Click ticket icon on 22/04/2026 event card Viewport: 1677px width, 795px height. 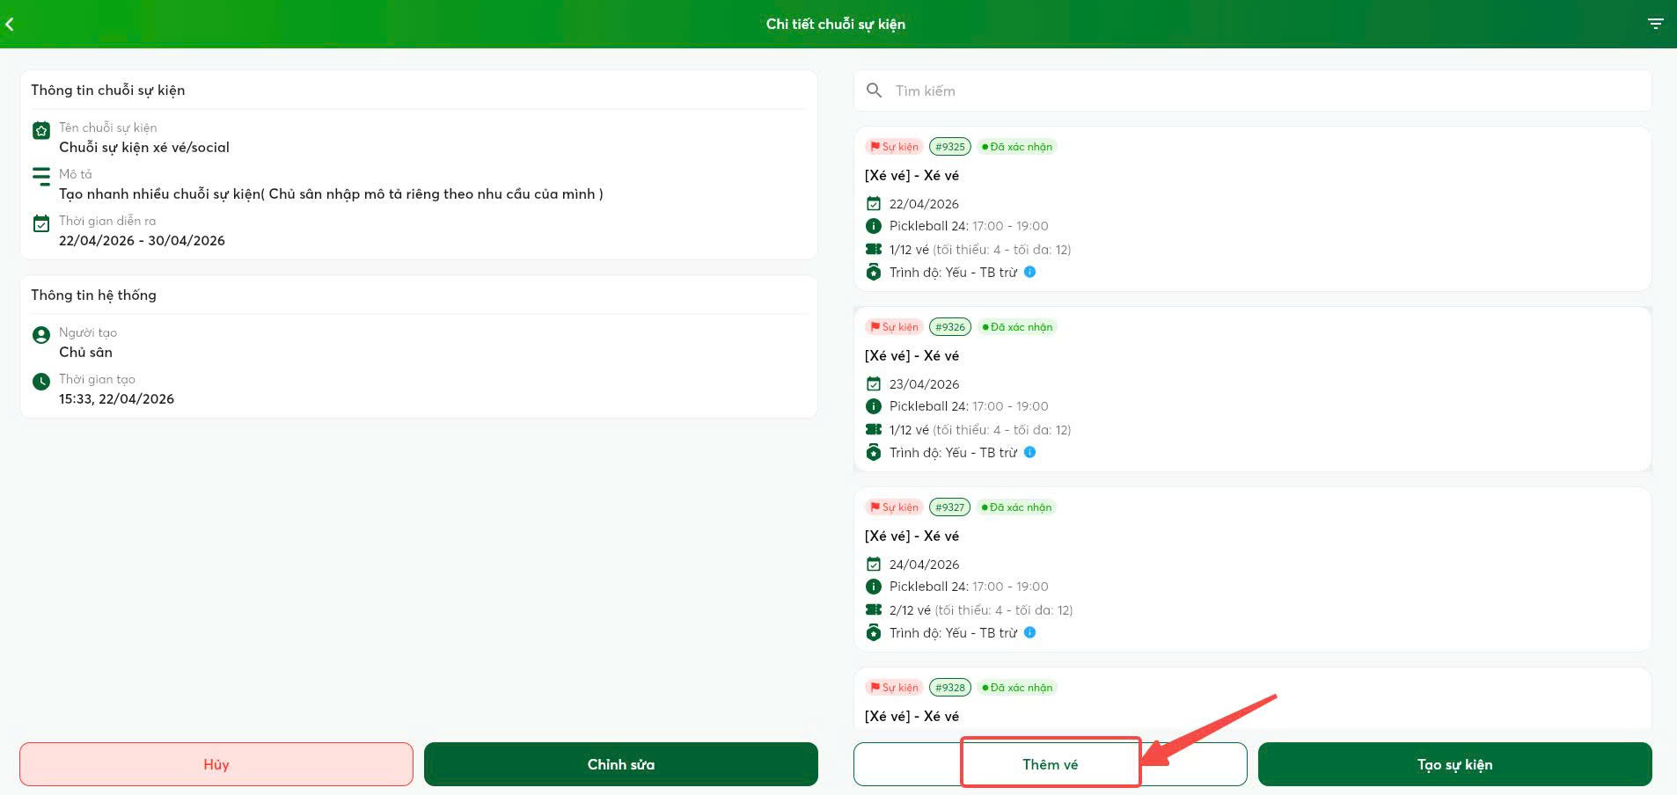pyautogui.click(x=874, y=249)
